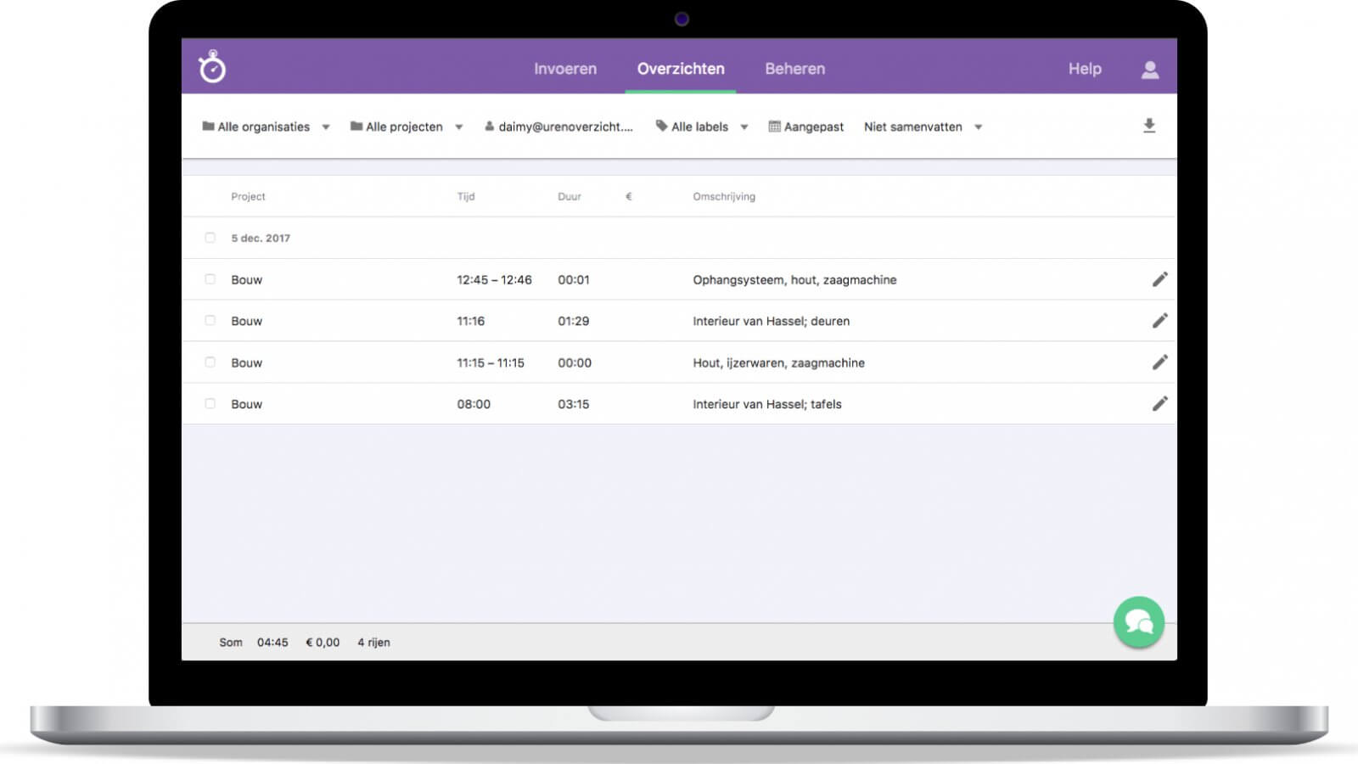The height and width of the screenshot is (764, 1358).
Task: Select the checkbox of the 12:45 – 12:46 row
Action: (x=210, y=279)
